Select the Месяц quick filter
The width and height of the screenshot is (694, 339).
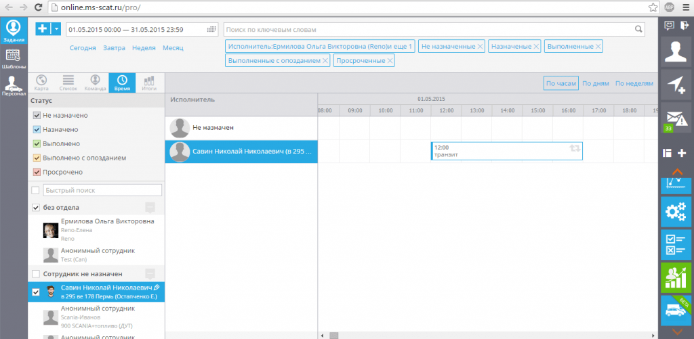coord(173,48)
